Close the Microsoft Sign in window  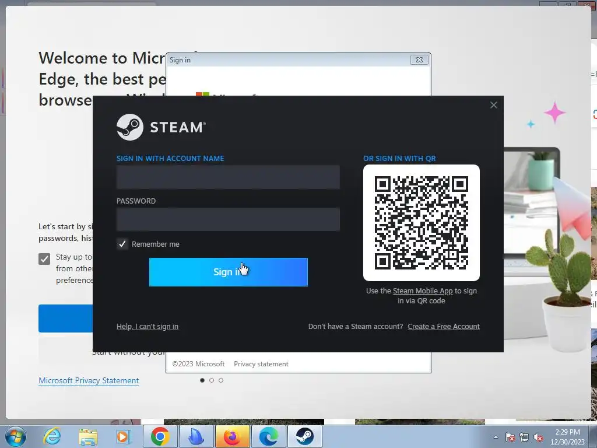[x=419, y=60]
